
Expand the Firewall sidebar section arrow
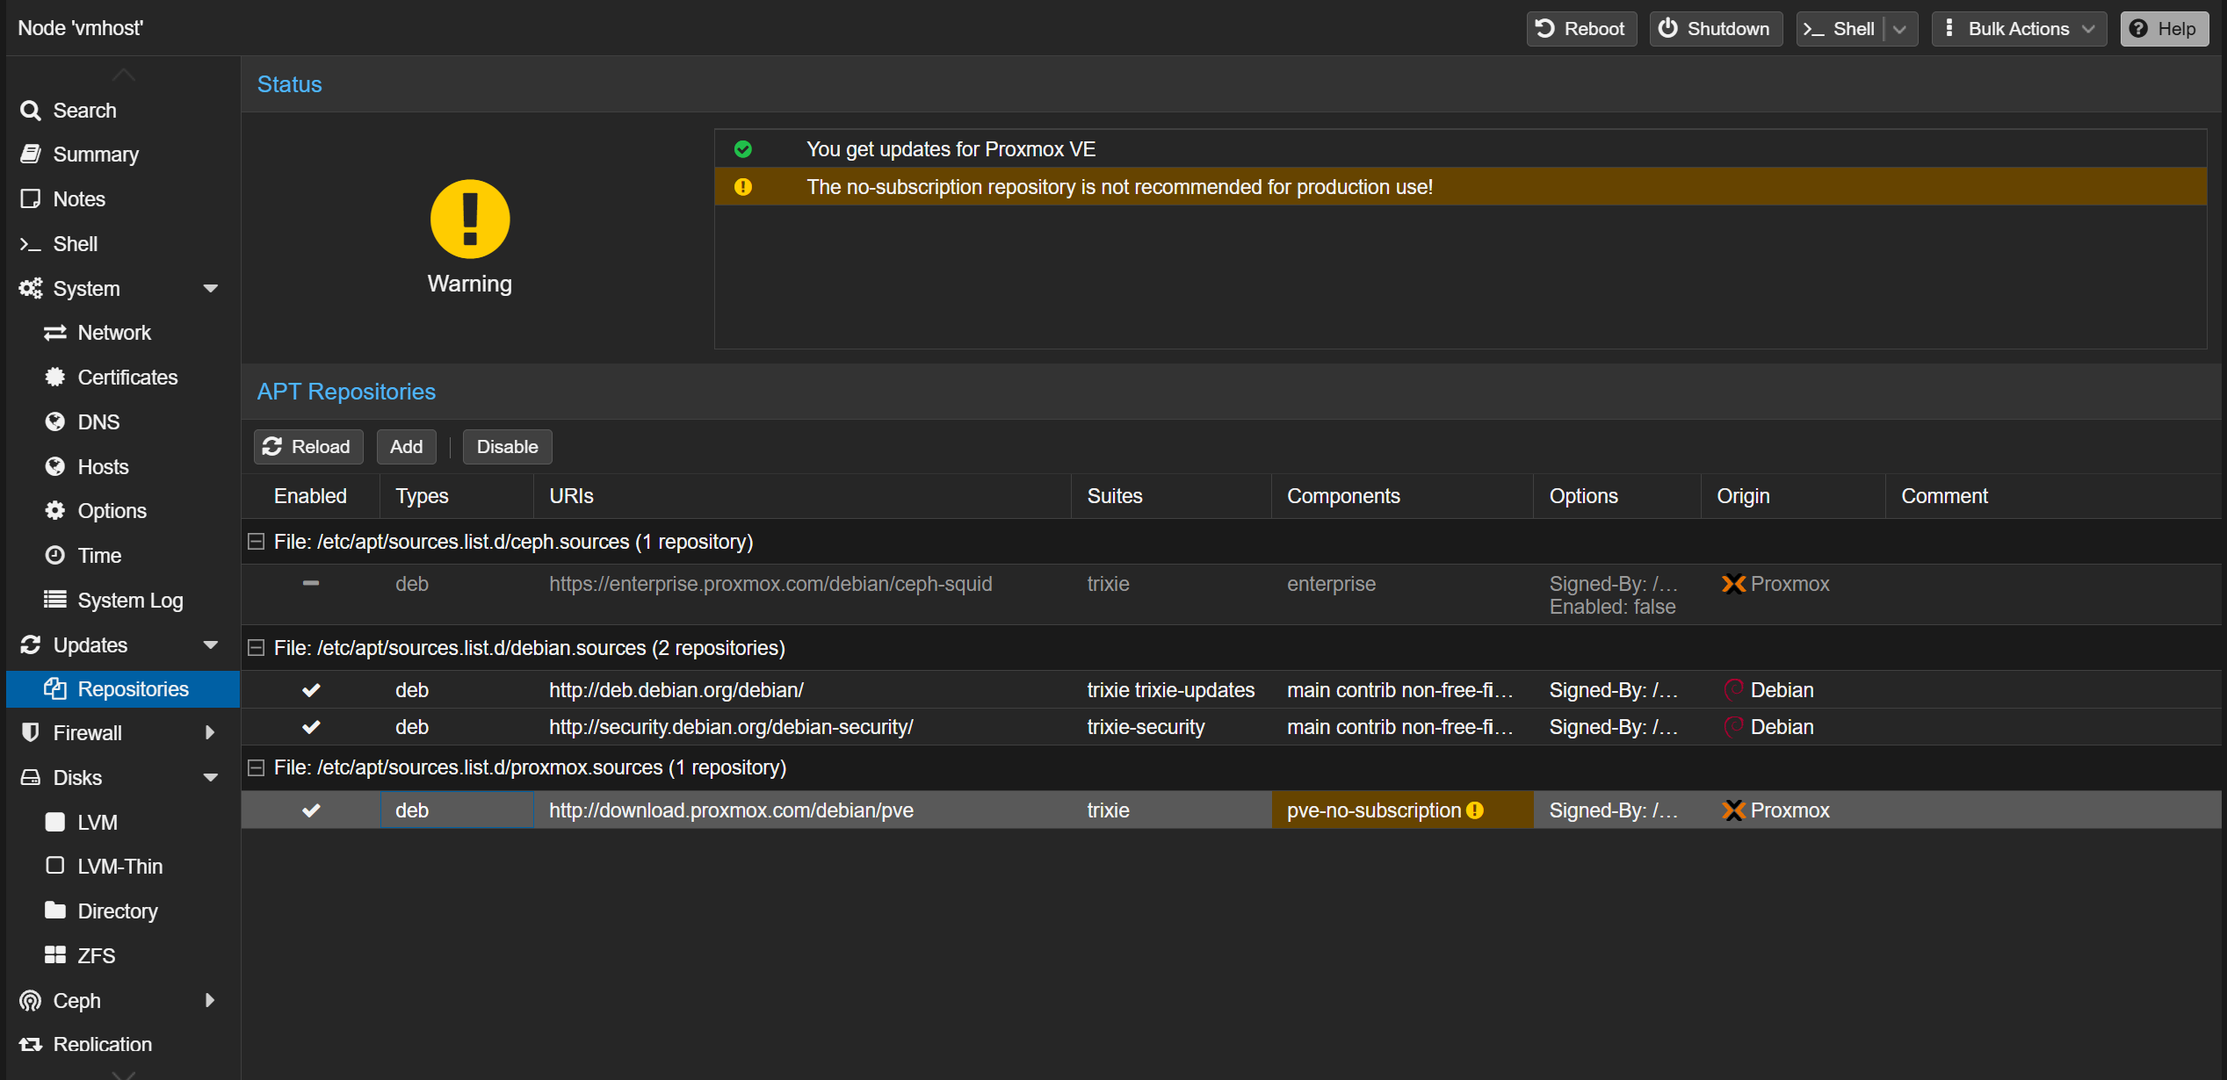click(x=210, y=732)
